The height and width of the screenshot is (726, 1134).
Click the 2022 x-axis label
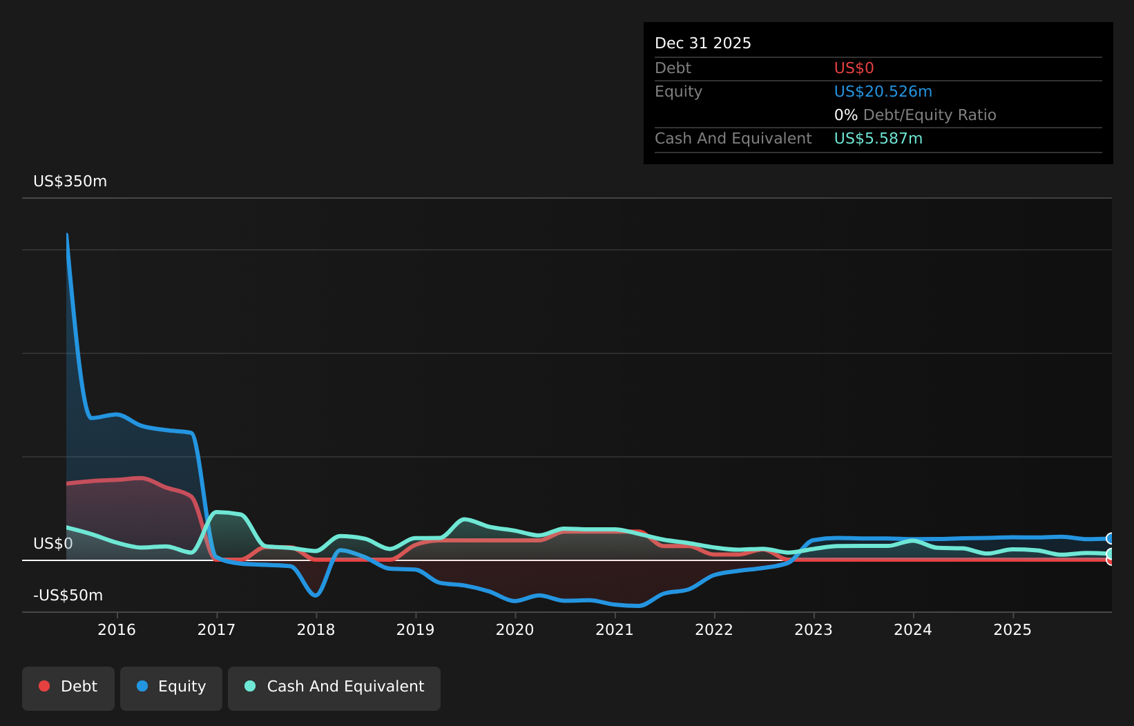[x=714, y=629]
